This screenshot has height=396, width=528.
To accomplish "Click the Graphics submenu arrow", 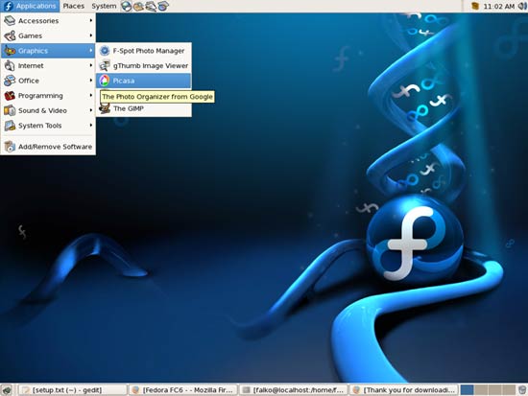I will pos(91,51).
